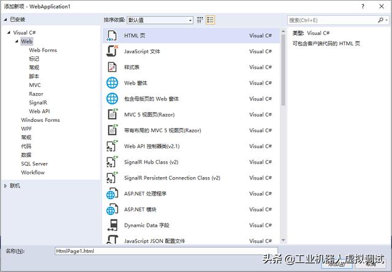The height and width of the screenshot is (272, 392).
Task: Click the Visual C# label of the Web 窗体 row
Action: [x=260, y=83]
